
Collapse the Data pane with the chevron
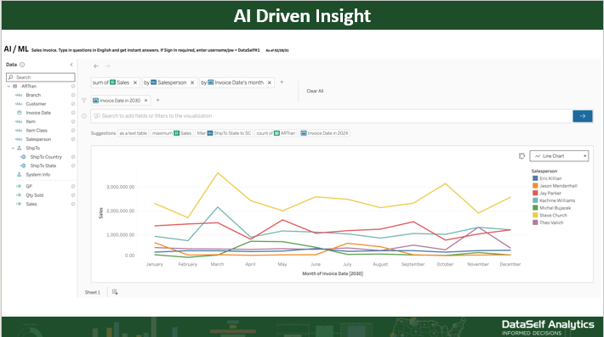tap(71, 65)
